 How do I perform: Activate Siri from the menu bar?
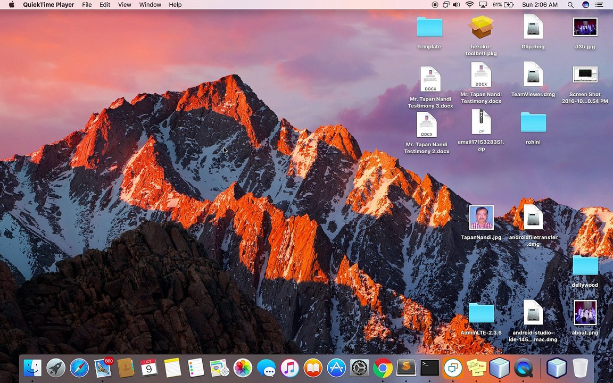(585, 5)
